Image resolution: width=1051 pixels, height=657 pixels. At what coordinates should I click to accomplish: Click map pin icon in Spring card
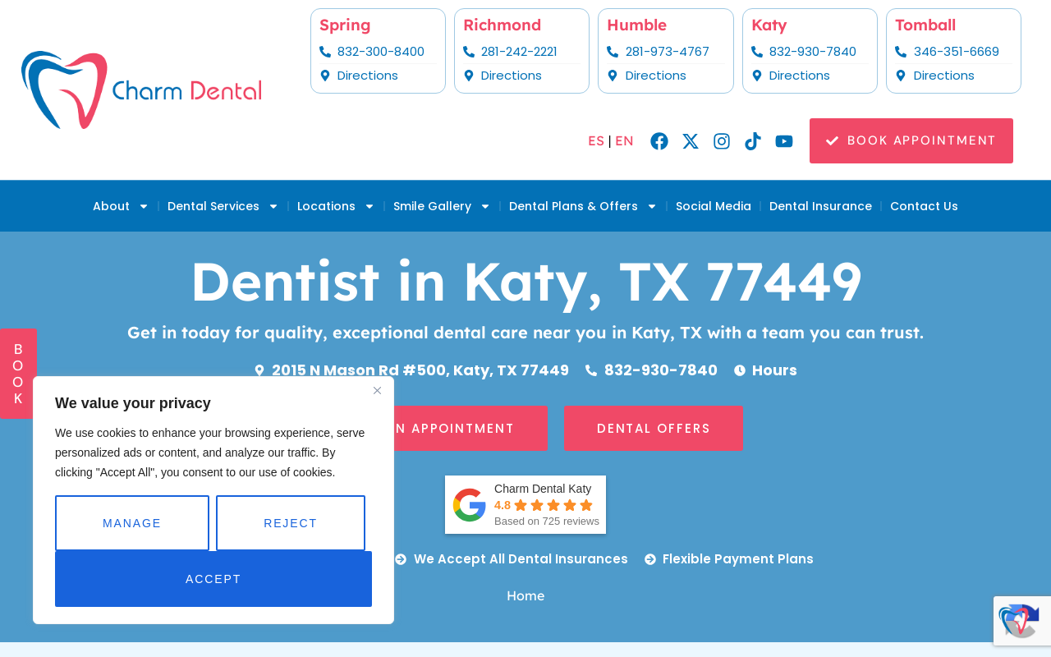click(325, 76)
